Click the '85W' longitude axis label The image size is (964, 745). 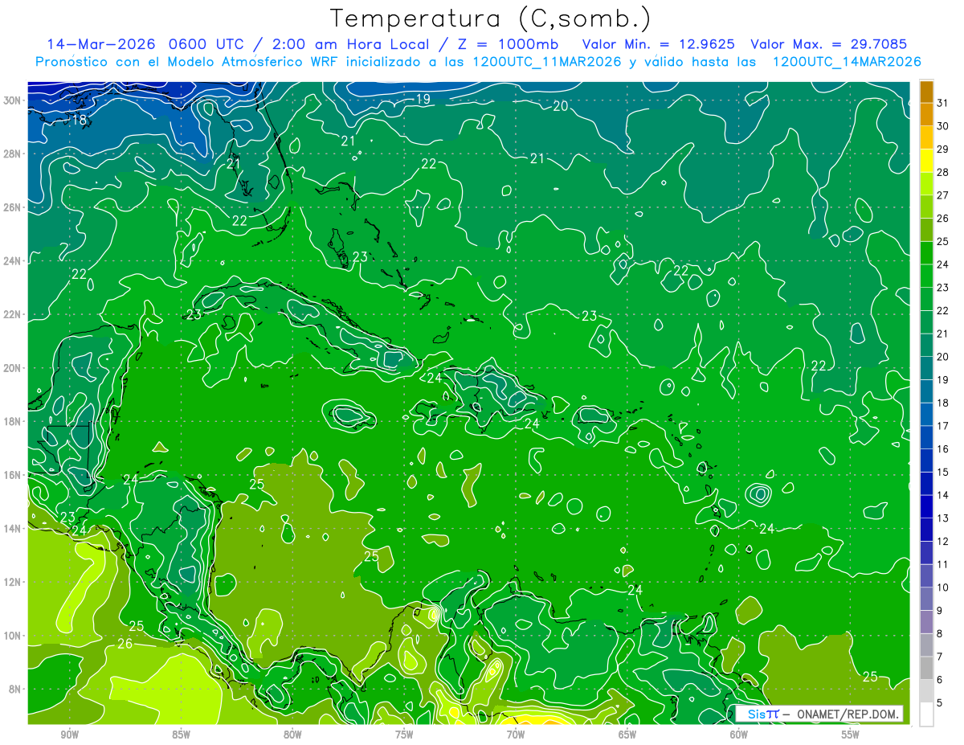(182, 735)
